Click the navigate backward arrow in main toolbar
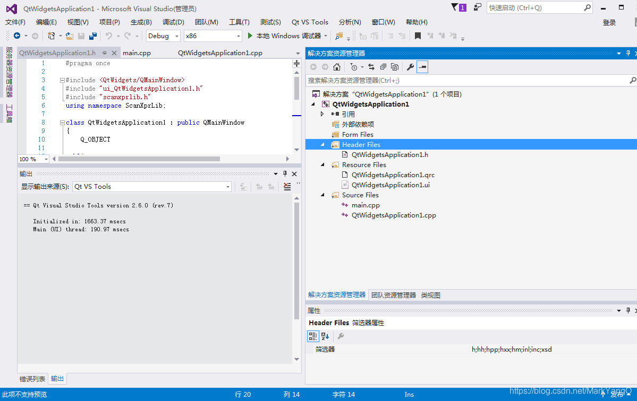 click(x=17, y=36)
